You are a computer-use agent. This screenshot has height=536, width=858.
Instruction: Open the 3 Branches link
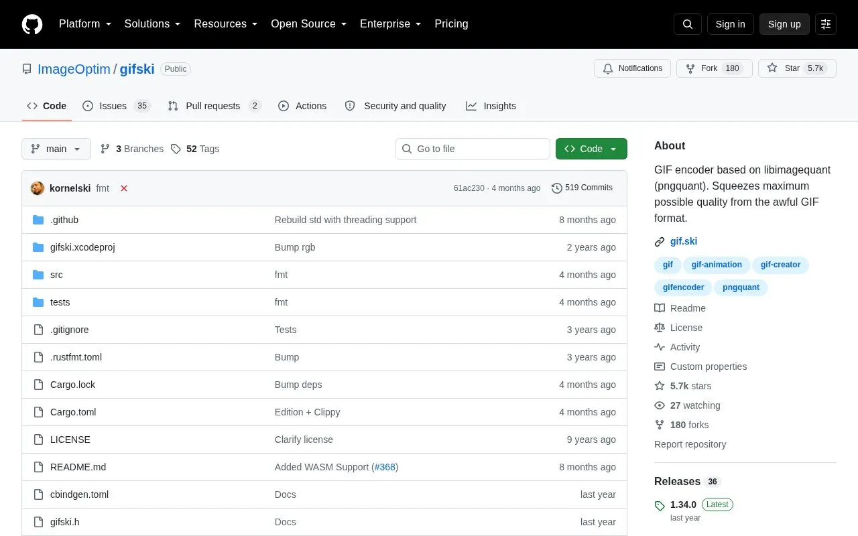click(132, 149)
